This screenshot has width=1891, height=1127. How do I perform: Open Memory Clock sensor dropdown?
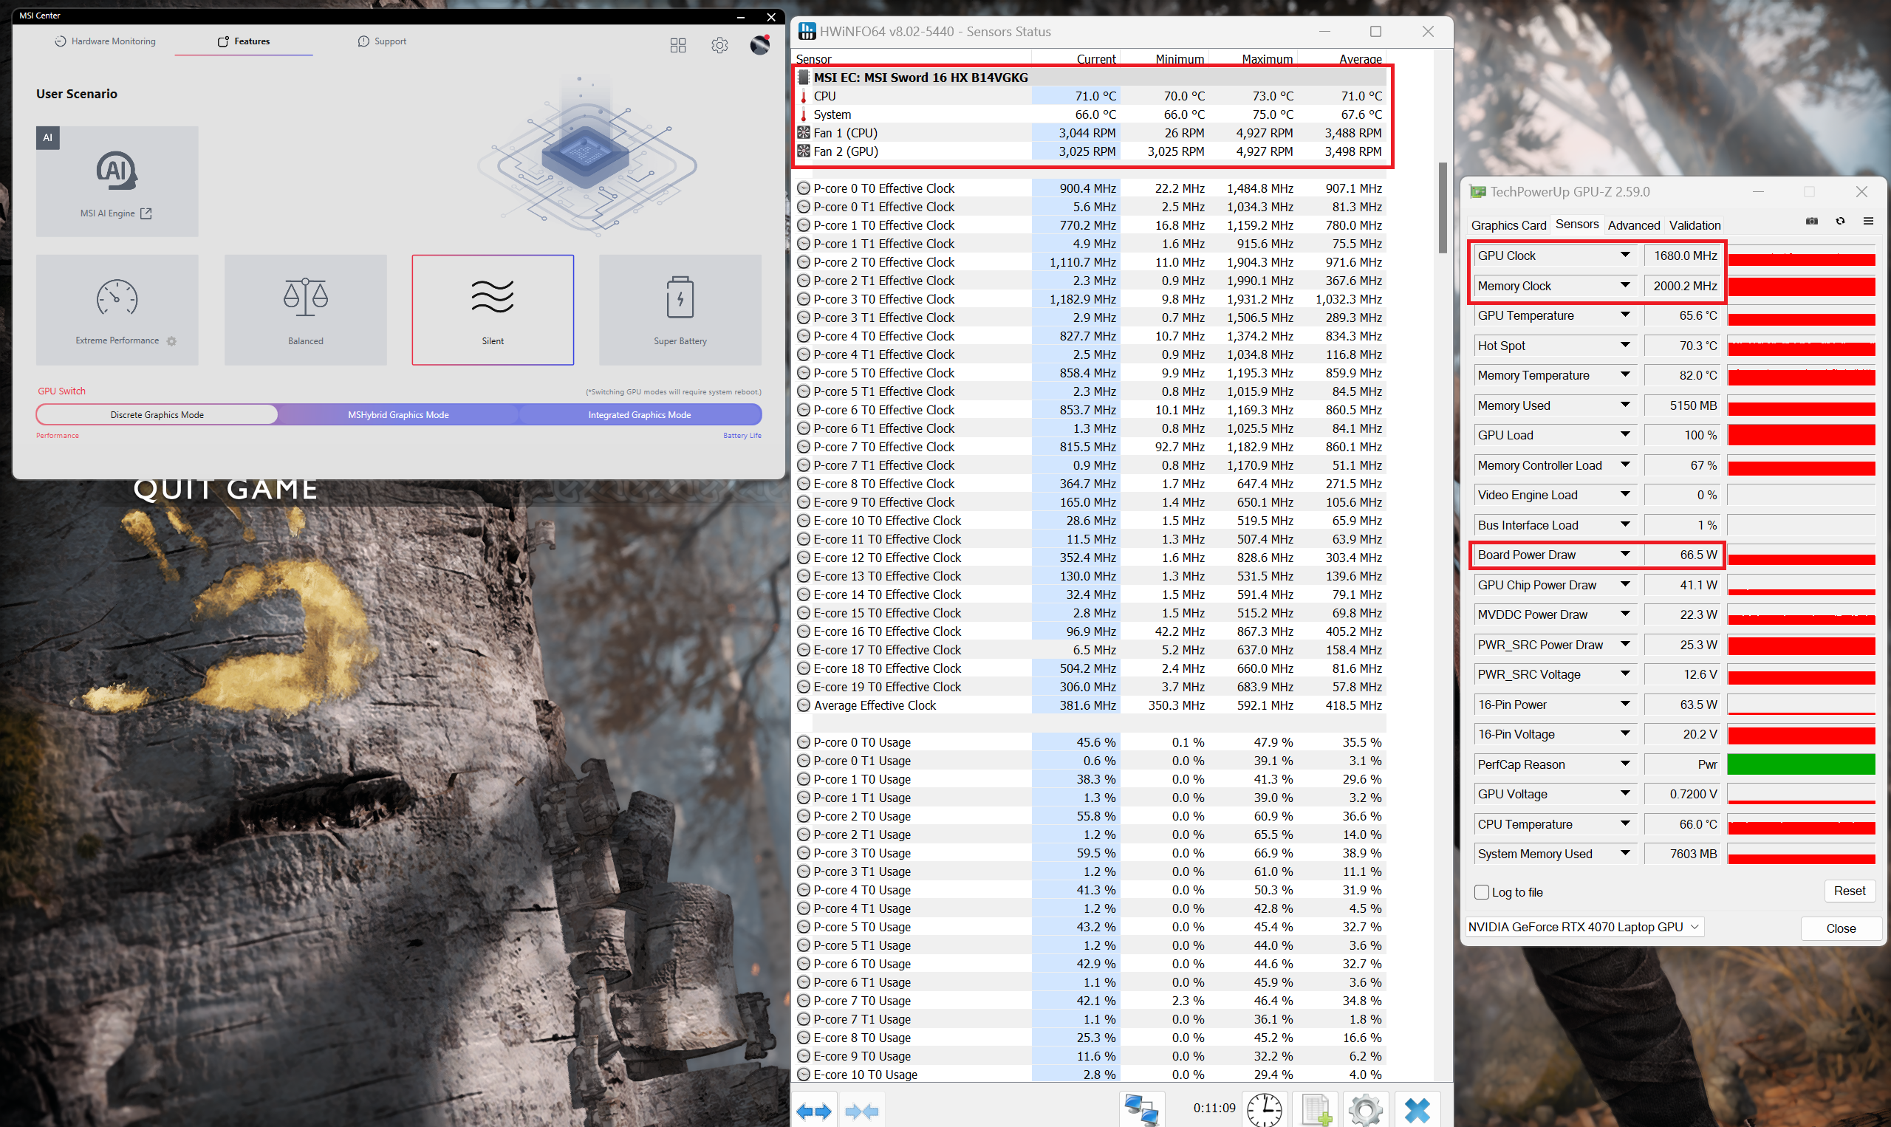click(x=1625, y=286)
